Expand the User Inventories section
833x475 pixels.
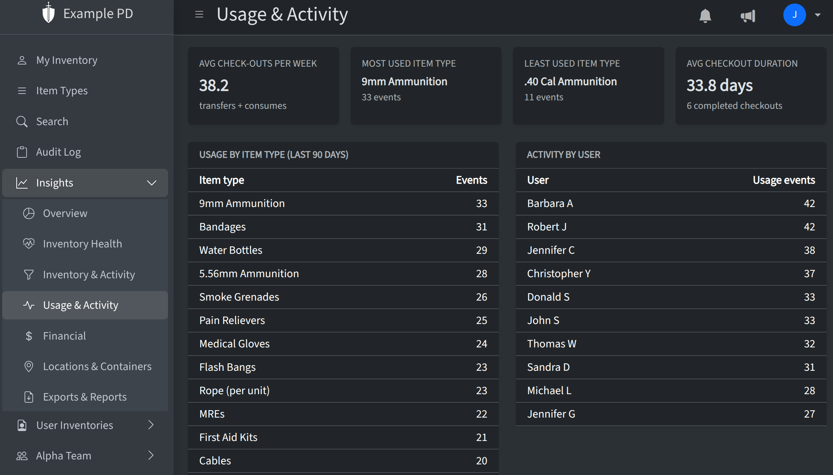click(151, 425)
